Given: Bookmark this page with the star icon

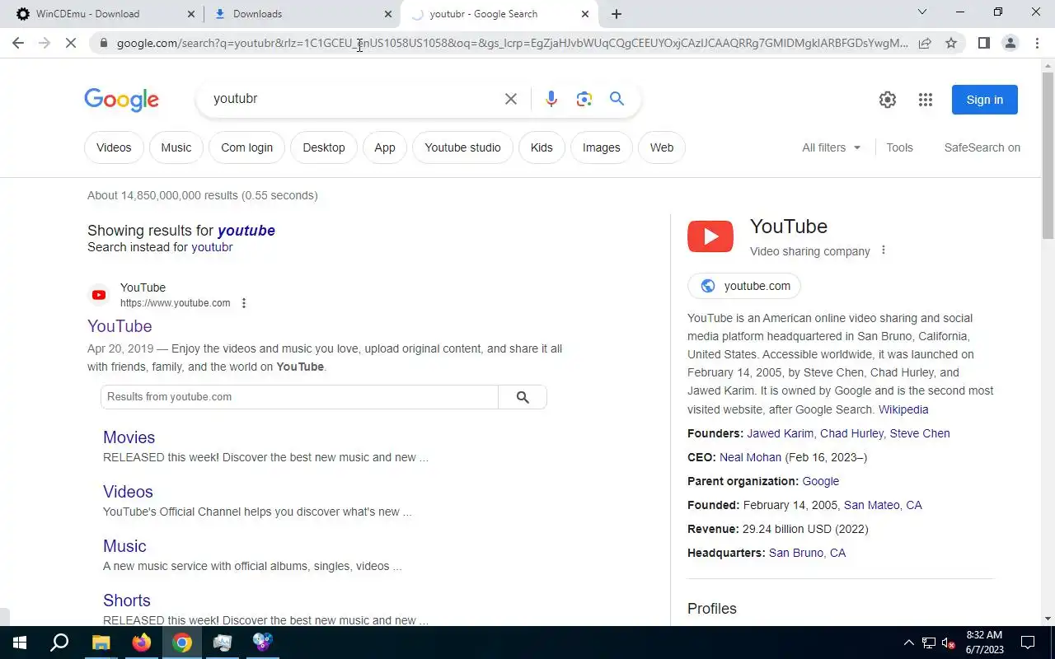Looking at the screenshot, I should pyautogui.click(x=951, y=43).
